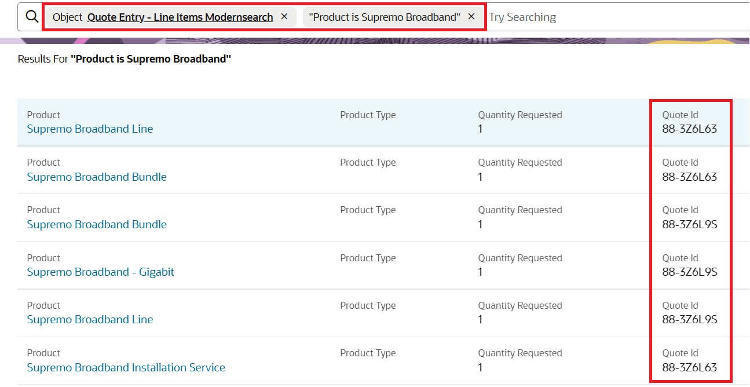Screen dimensions: 750x387
Task: Click the Quantity Requested label in the Gigabit row
Action: pyautogui.click(x=520, y=258)
